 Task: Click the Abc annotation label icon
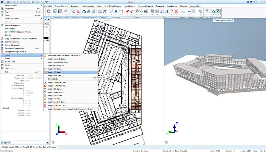(x=190, y=12)
